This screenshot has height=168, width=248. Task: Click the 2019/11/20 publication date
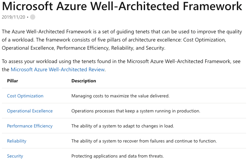13,17
